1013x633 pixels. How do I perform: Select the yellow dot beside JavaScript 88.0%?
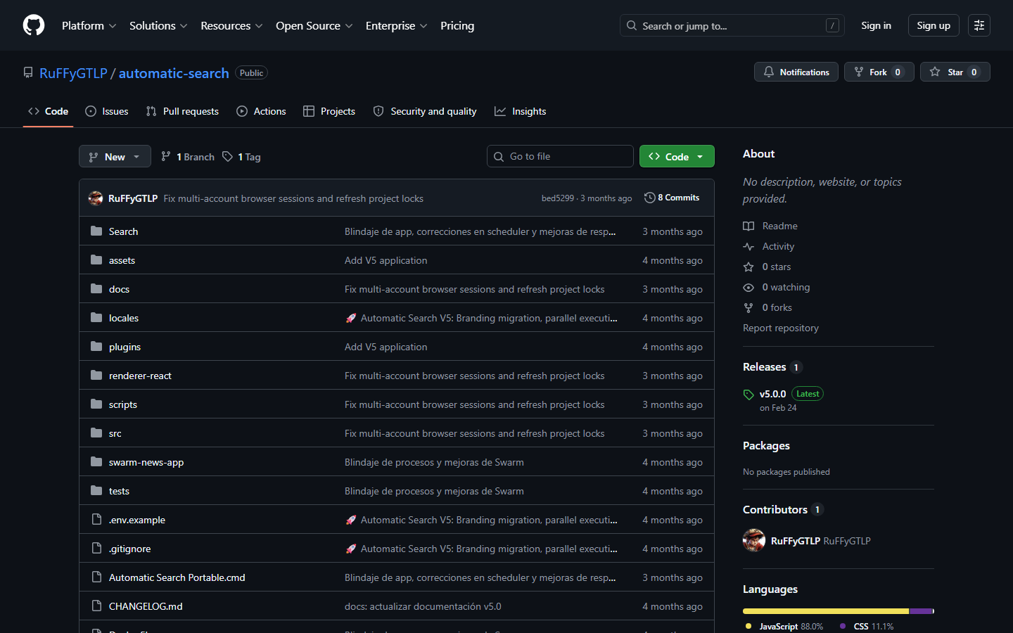pyautogui.click(x=748, y=626)
